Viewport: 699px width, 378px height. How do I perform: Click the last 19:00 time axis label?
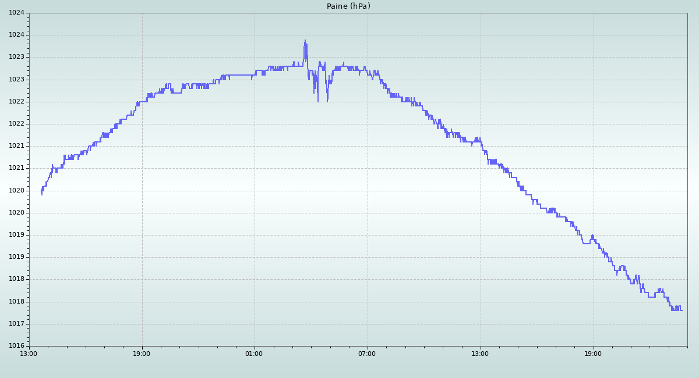[593, 354]
